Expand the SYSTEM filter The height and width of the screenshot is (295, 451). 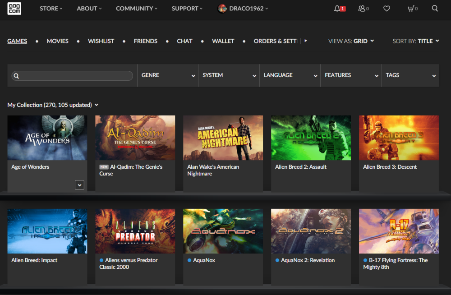click(229, 75)
